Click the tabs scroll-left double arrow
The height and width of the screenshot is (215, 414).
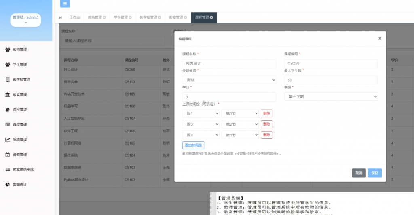[60, 17]
